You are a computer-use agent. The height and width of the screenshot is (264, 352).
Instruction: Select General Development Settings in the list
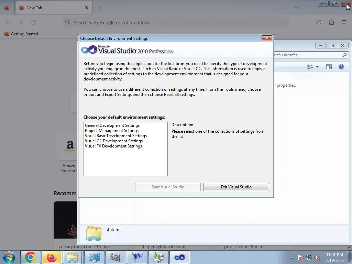pos(112,125)
